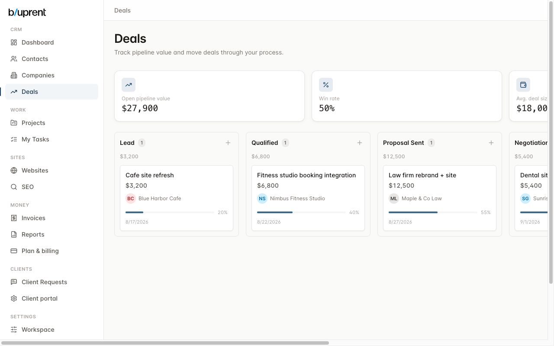View Reports
The width and height of the screenshot is (554, 346).
[52, 234]
